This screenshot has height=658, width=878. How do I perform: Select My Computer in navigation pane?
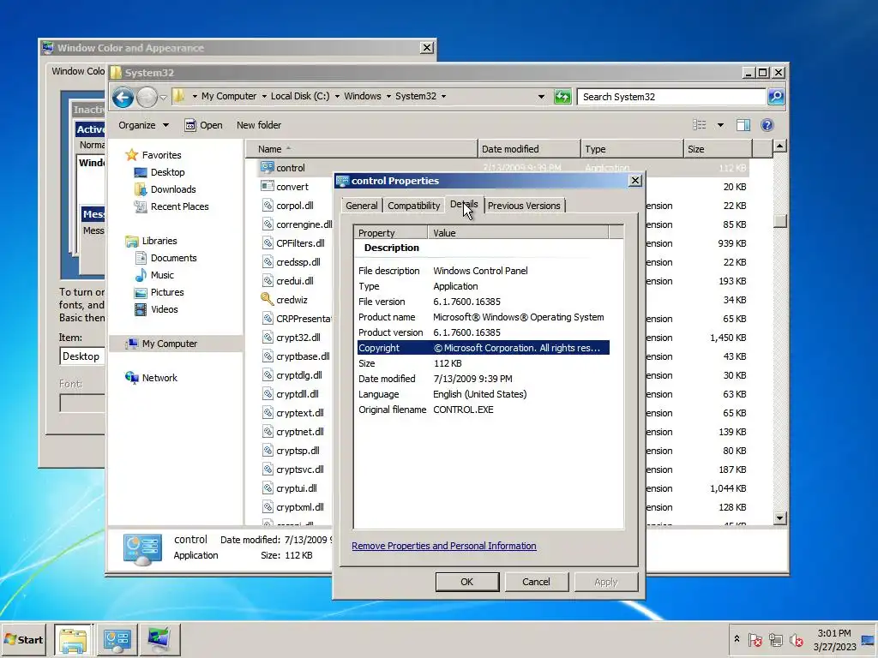[169, 344]
